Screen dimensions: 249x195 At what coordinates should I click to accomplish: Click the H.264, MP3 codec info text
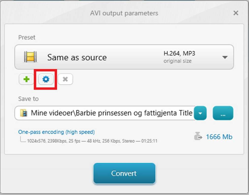[179, 54]
